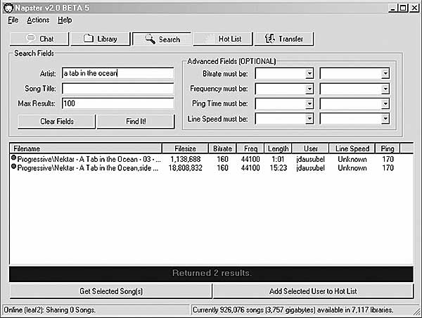Sort results by Ping column header
This screenshot has height=318, width=422.
click(388, 148)
